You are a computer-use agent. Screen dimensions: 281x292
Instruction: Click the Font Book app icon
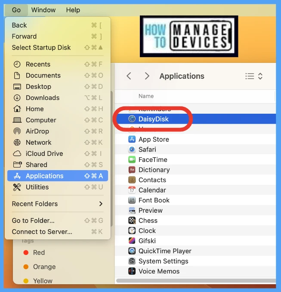pyautogui.click(x=132, y=200)
